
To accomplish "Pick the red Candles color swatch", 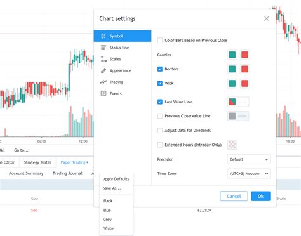I will 244,55.
